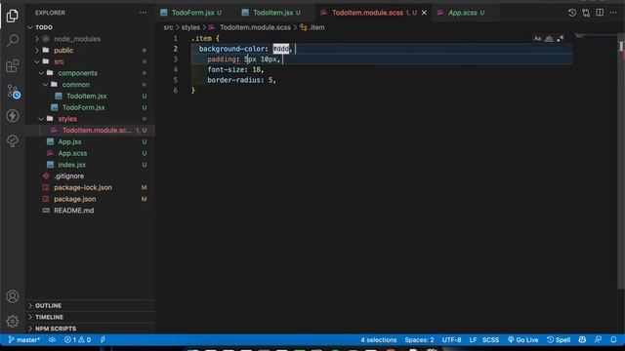
Task: Change end of line sequence LF
Action: [473, 340]
